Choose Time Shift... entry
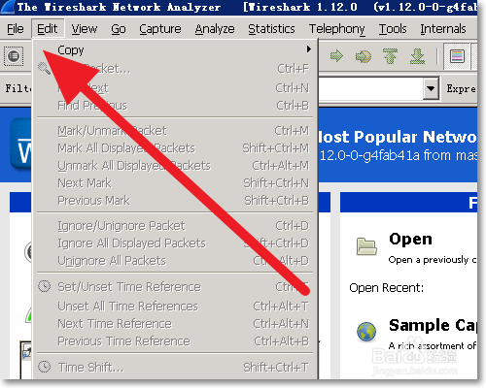The width and height of the screenshot is (486, 388). click(x=175, y=367)
